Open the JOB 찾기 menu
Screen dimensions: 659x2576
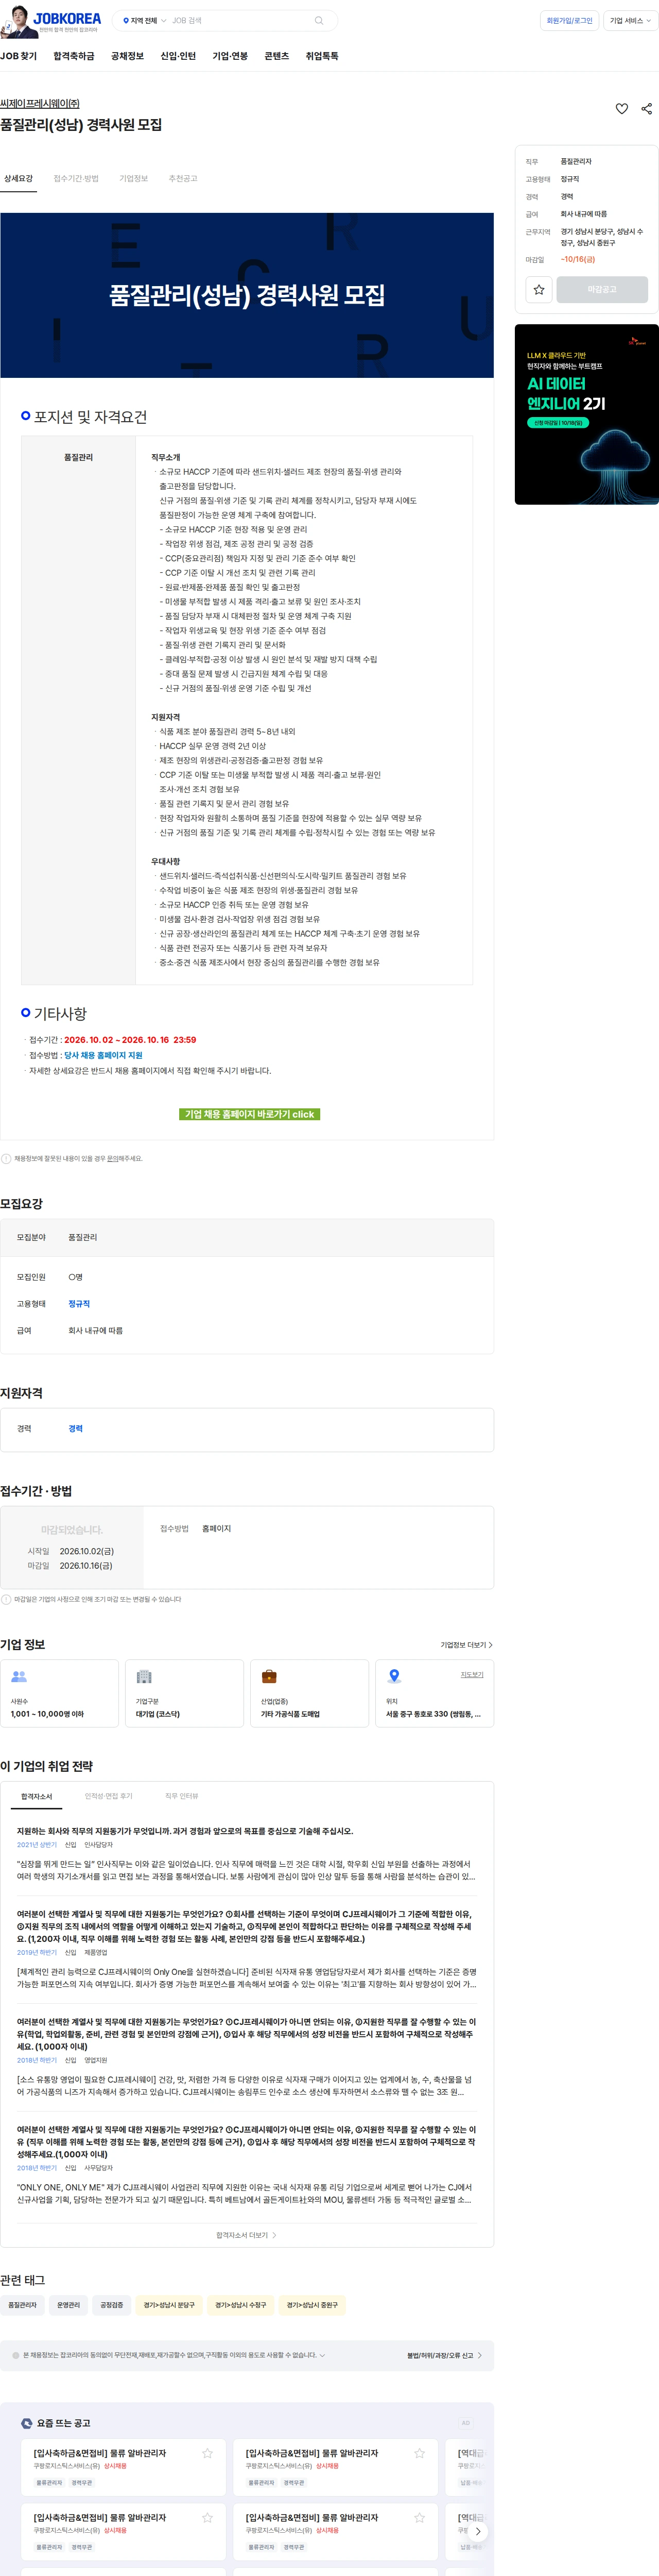point(19,56)
